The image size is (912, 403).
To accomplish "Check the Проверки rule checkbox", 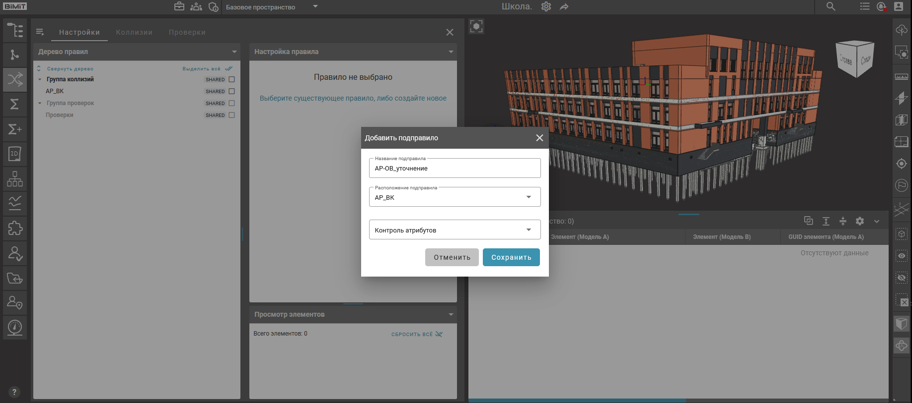I will [231, 115].
